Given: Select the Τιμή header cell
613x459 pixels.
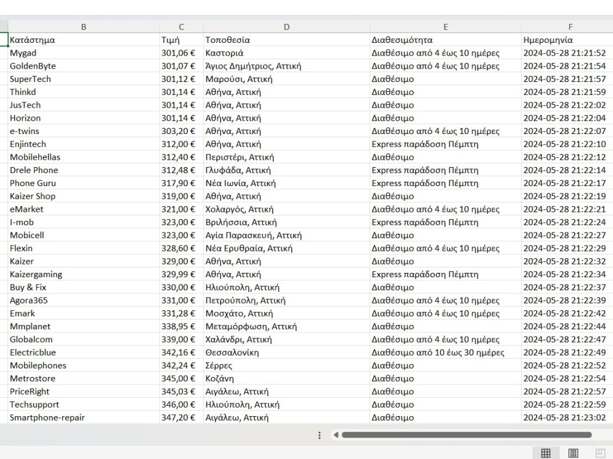Looking at the screenshot, I should click(181, 40).
